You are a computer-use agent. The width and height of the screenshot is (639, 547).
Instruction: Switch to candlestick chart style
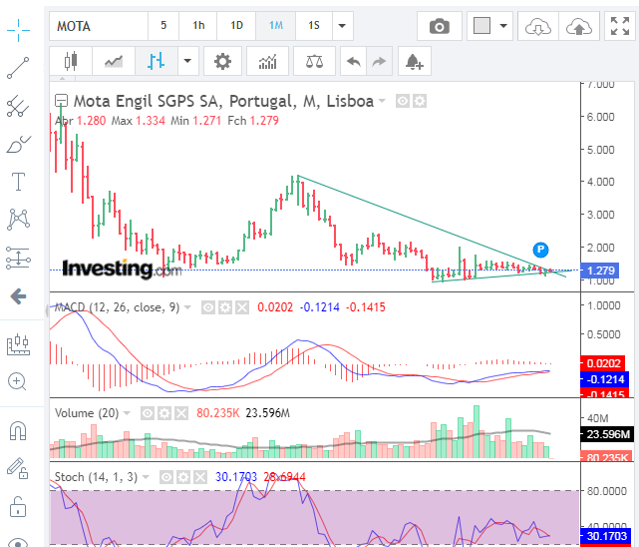[x=71, y=61]
